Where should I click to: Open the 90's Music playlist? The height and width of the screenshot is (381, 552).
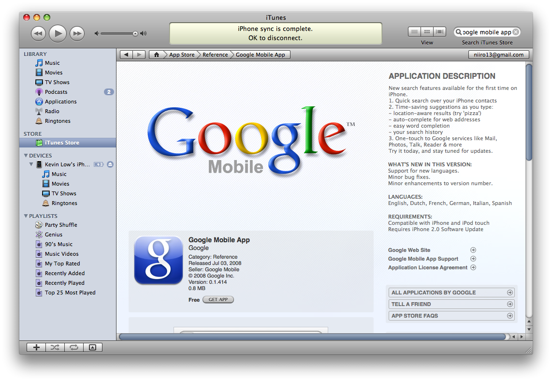[x=68, y=244]
